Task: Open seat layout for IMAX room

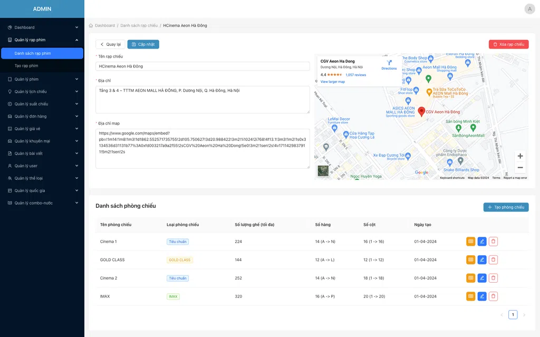Action: click(x=470, y=296)
